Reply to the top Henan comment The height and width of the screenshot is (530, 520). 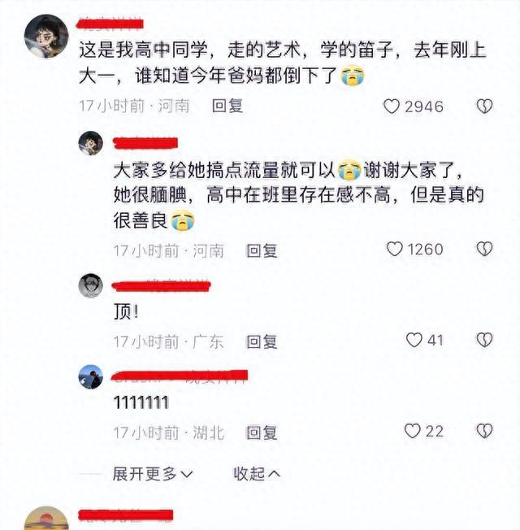coord(227,106)
